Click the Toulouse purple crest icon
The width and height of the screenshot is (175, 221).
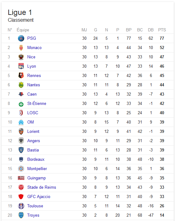(x=21, y=206)
